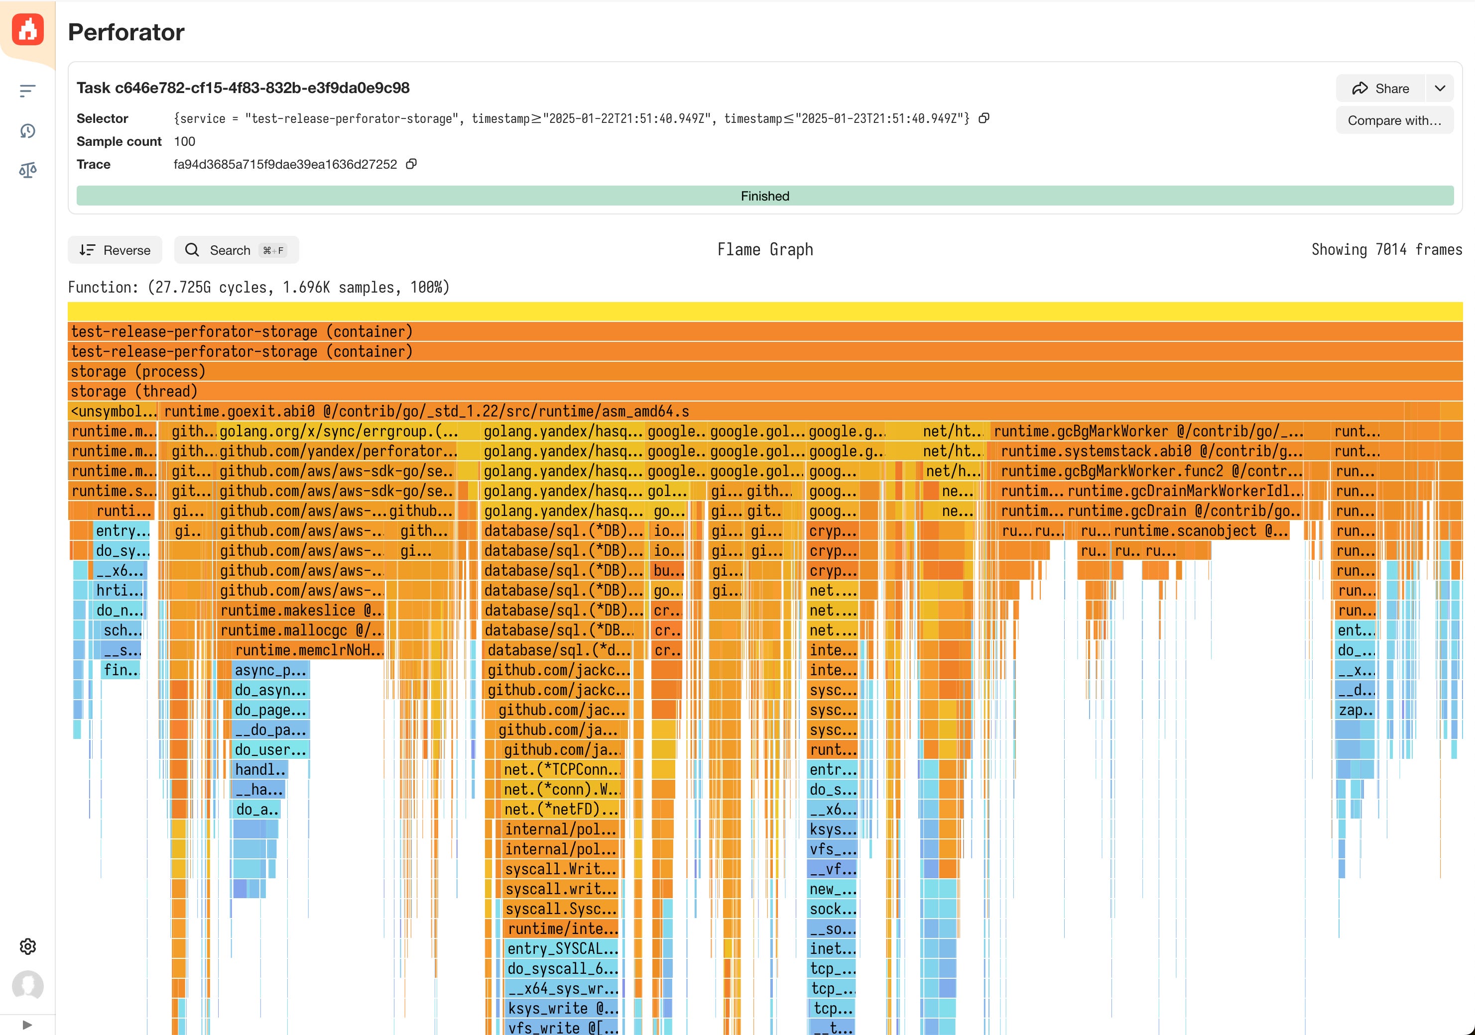Select the hrti... kernel frame
The image size is (1475, 1035).
[120, 590]
